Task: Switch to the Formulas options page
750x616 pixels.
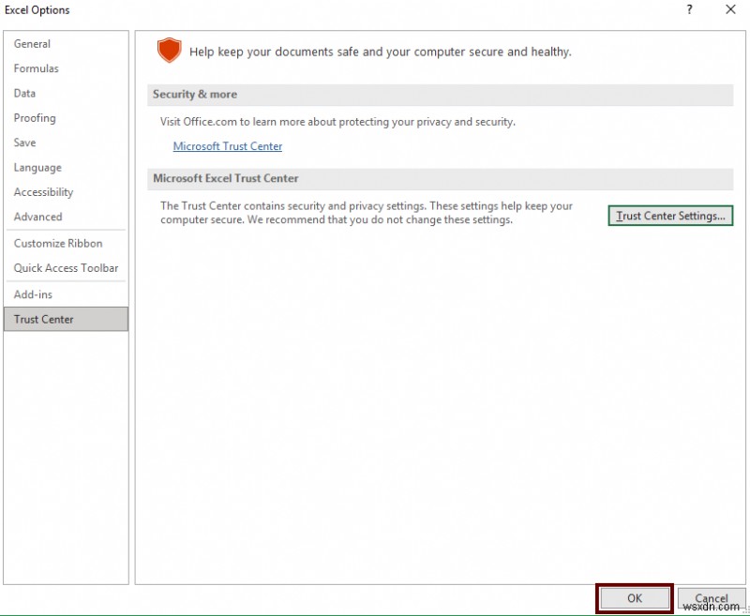Action: click(x=36, y=68)
